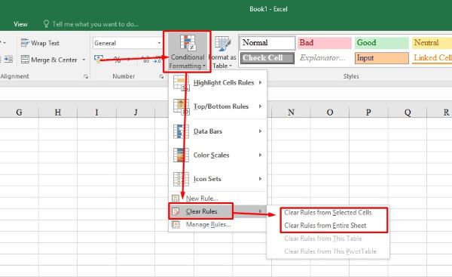Image resolution: width=452 pixels, height=277 pixels.
Task: Click the Accounting Number Format icon
Action: (x=98, y=60)
